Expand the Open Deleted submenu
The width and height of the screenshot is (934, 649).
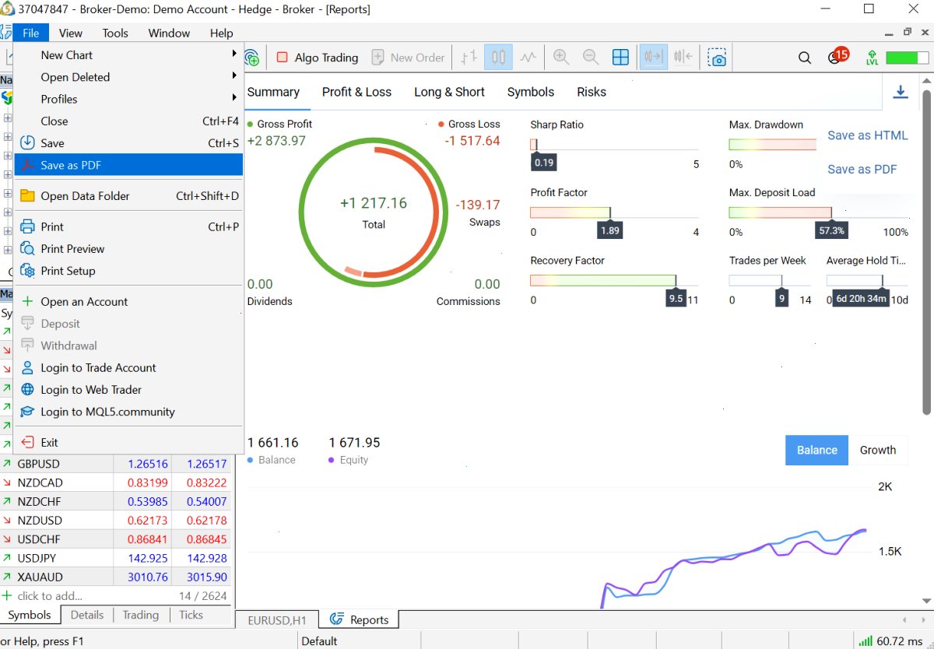(128, 77)
